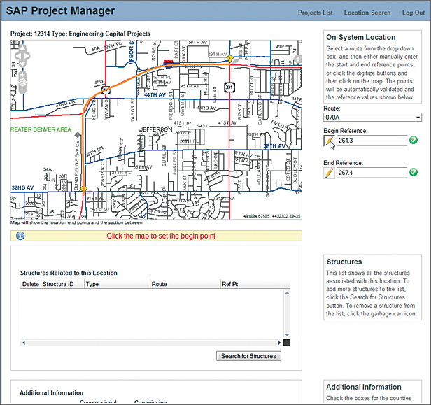Click the interstate shield on the orange route
The height and width of the screenshot is (405, 431).
click(168, 64)
